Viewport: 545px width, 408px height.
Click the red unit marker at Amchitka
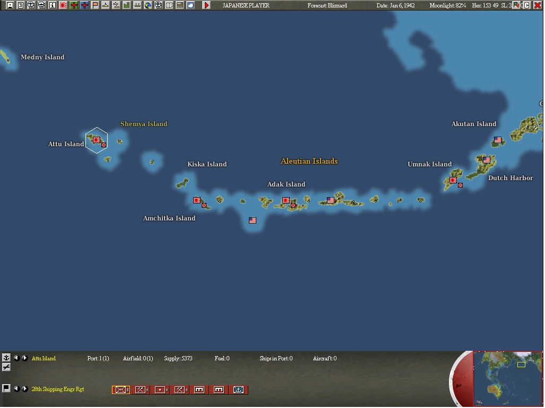pos(204,206)
